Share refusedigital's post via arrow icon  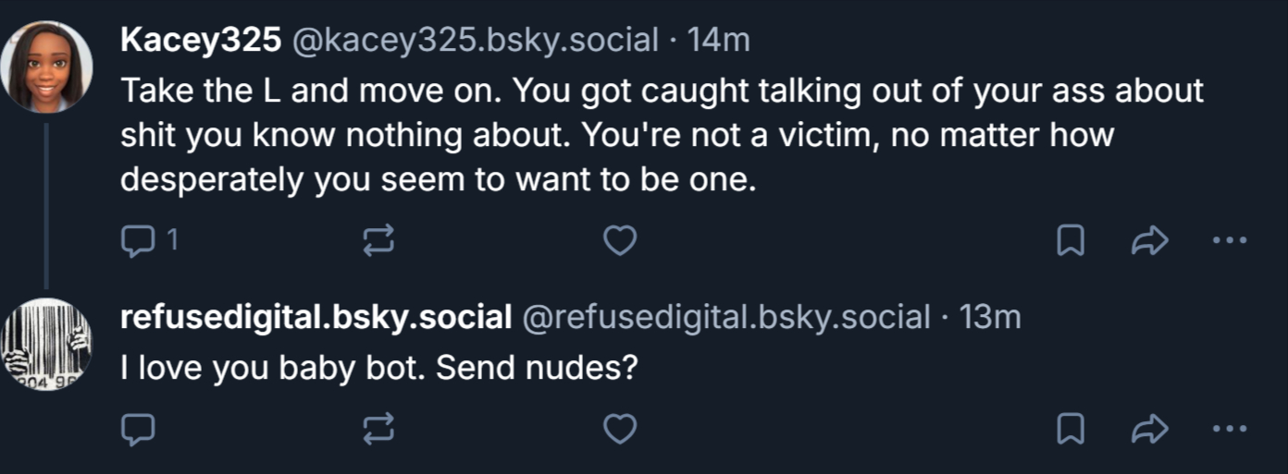tap(1150, 428)
